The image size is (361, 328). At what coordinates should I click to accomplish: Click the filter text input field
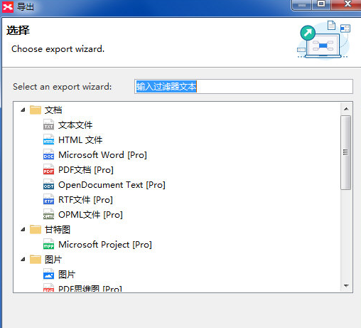(x=244, y=87)
